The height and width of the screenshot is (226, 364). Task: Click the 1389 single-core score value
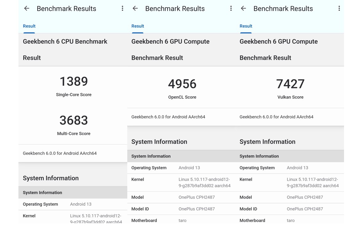[x=74, y=82]
